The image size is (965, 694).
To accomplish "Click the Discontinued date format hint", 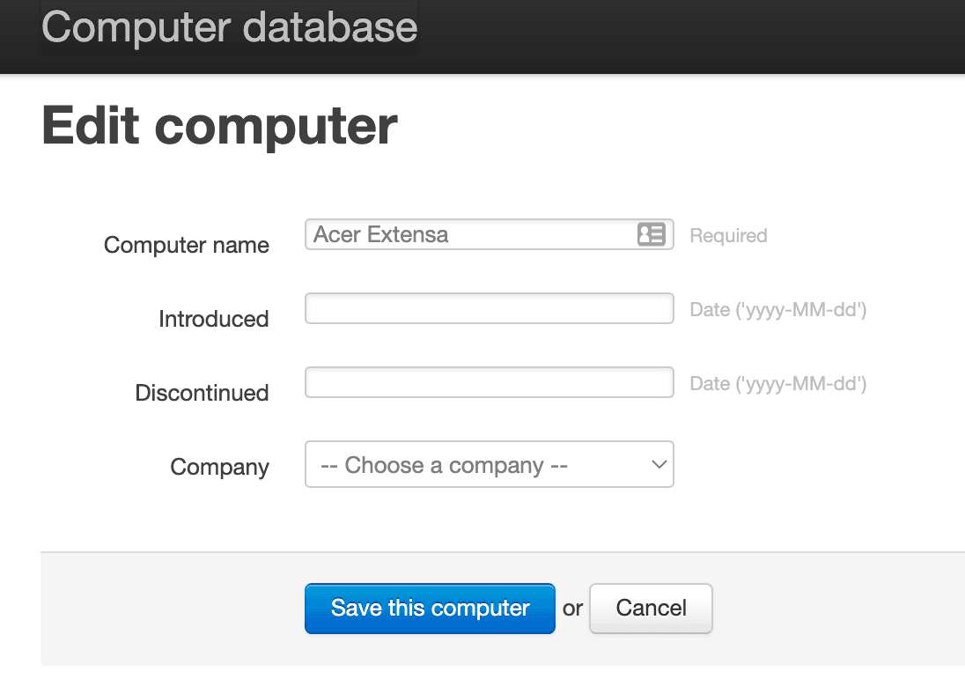I will pyautogui.click(x=778, y=383).
